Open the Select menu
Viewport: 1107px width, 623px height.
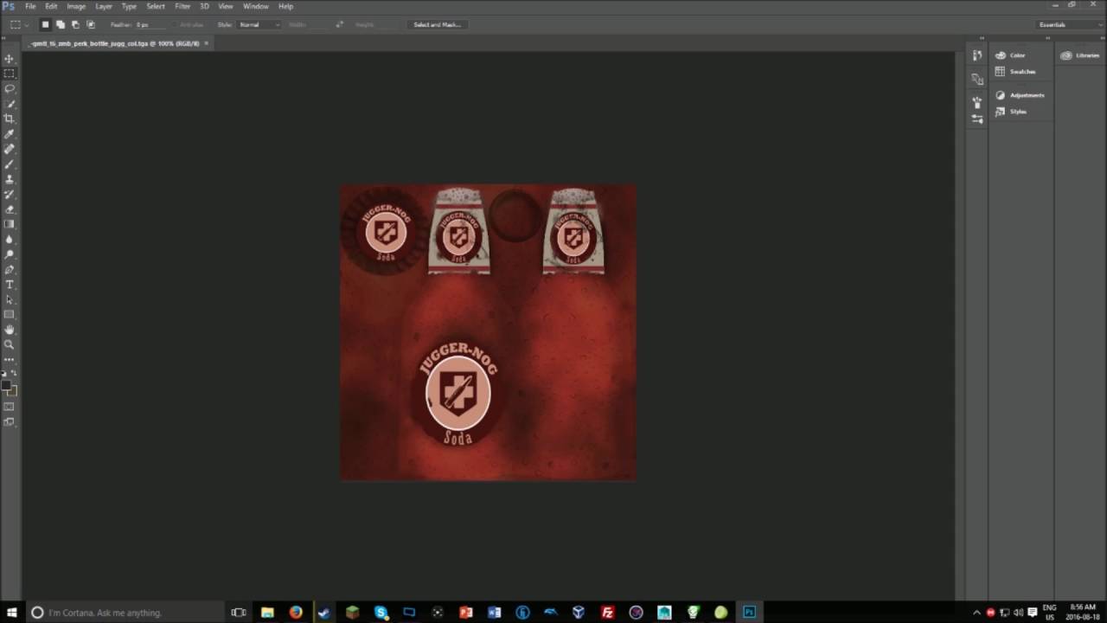point(156,6)
